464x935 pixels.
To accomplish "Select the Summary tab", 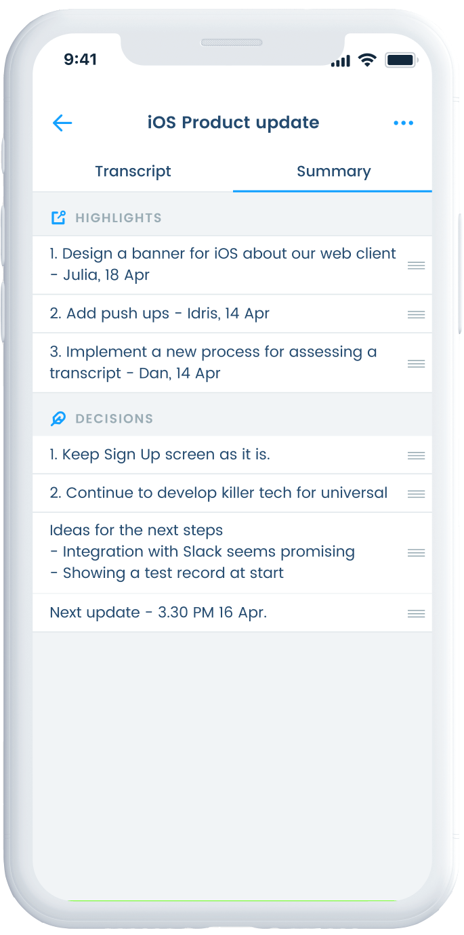I will click(x=333, y=171).
